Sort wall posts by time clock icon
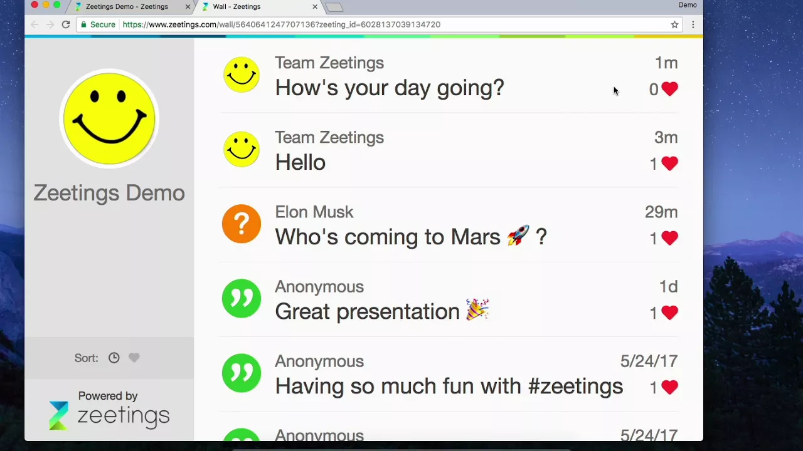 pos(114,358)
